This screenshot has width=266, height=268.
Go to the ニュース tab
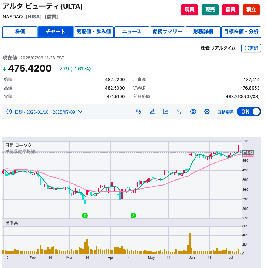132,32
